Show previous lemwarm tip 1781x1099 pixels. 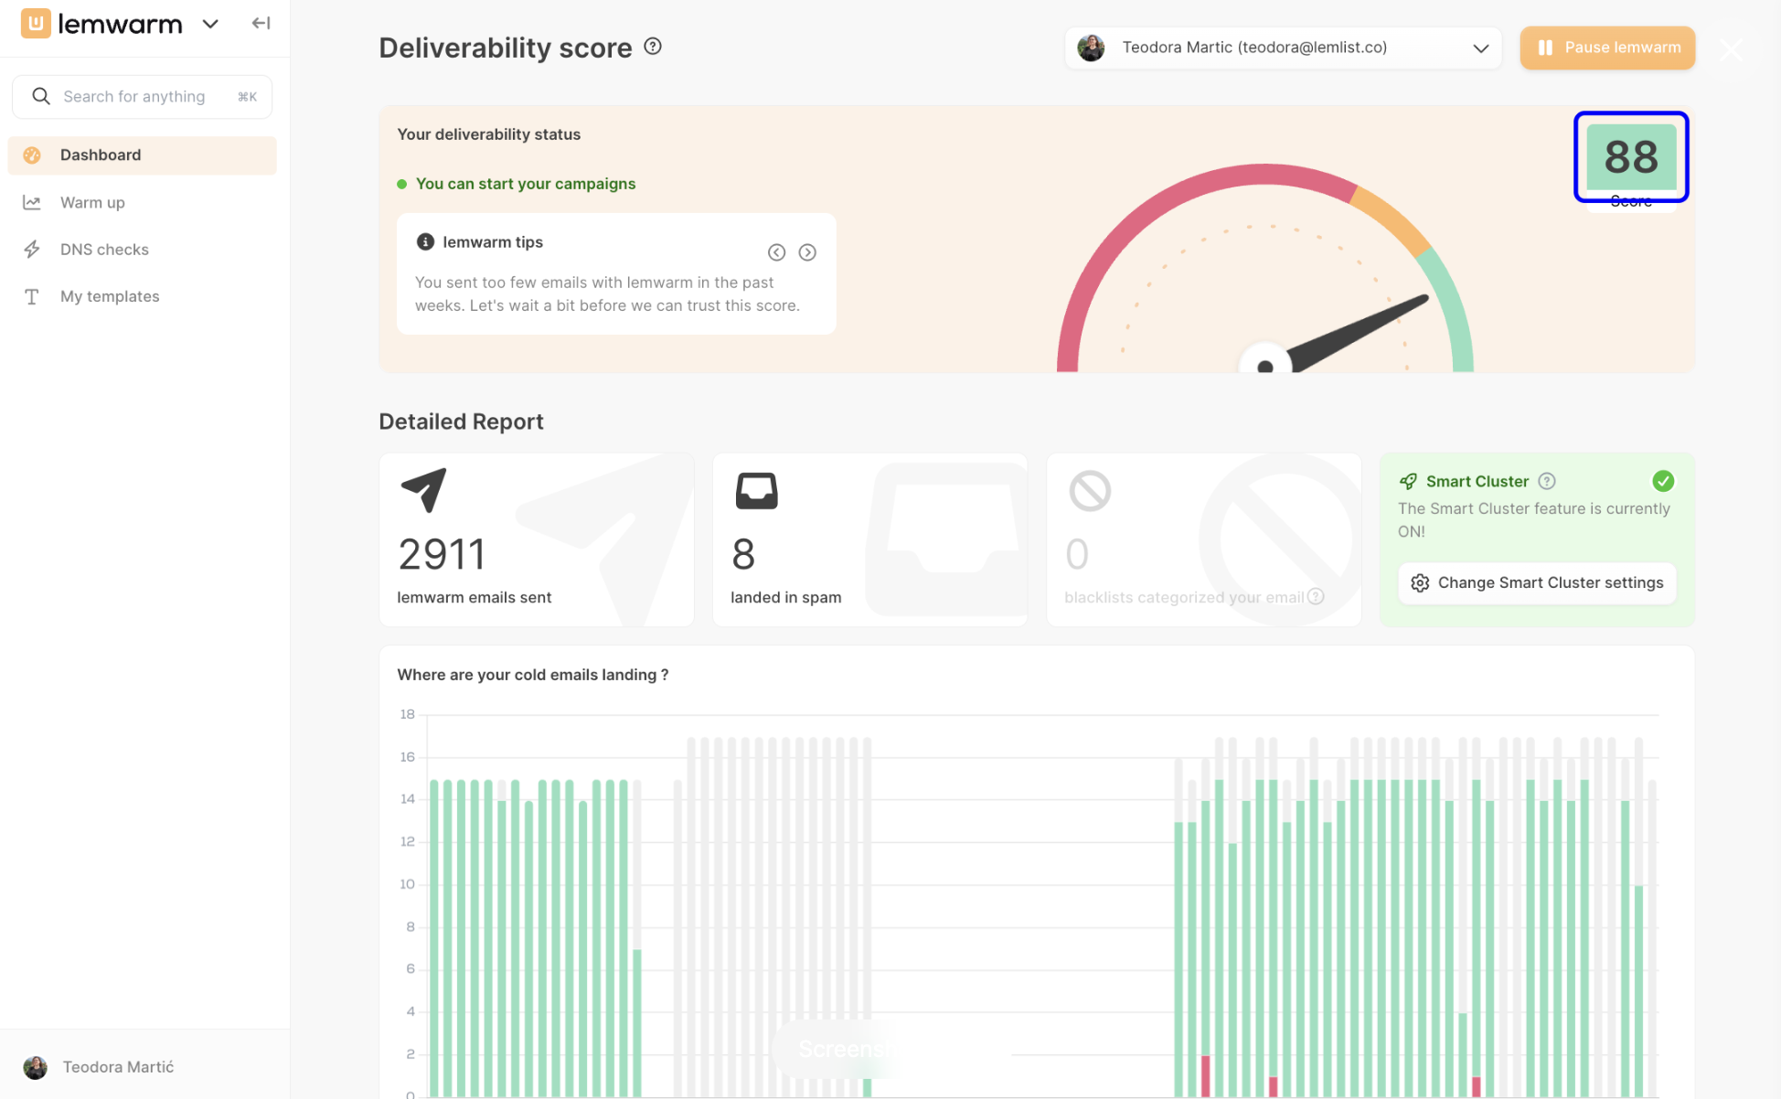pyautogui.click(x=776, y=252)
